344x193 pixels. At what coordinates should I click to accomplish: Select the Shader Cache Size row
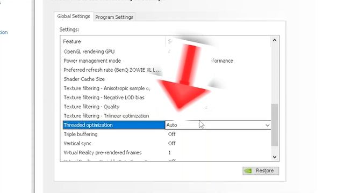tap(167, 79)
